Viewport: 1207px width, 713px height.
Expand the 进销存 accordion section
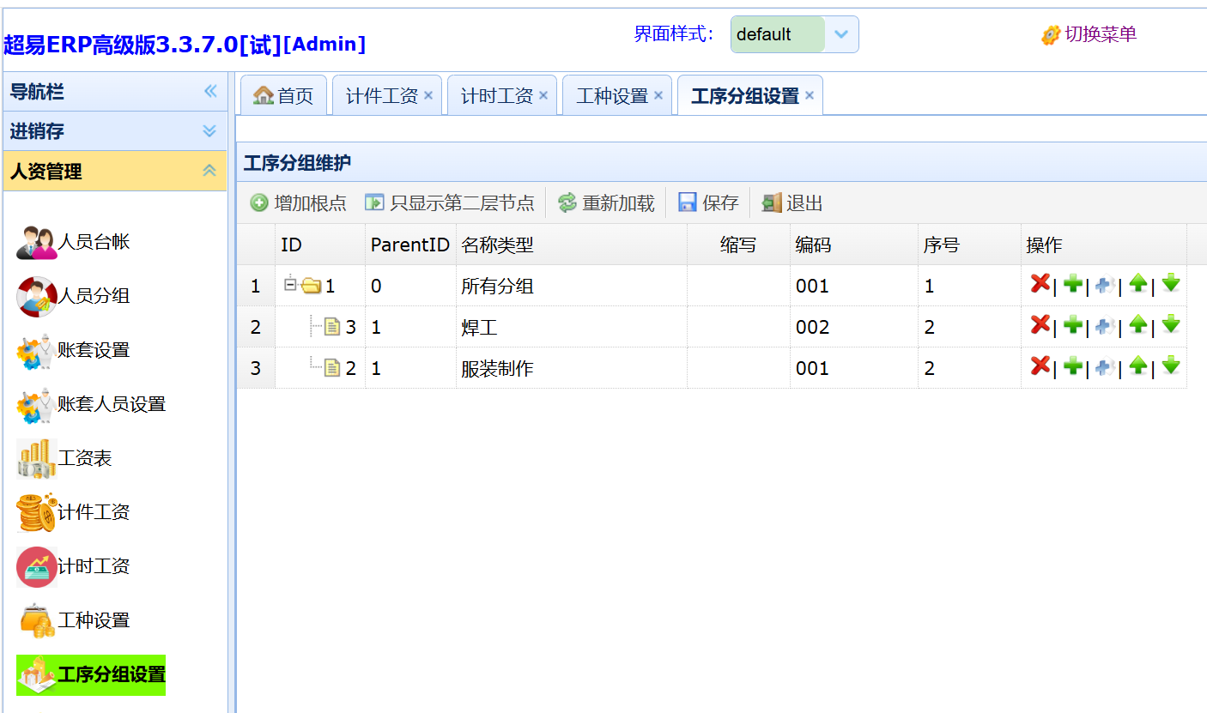[x=209, y=131]
